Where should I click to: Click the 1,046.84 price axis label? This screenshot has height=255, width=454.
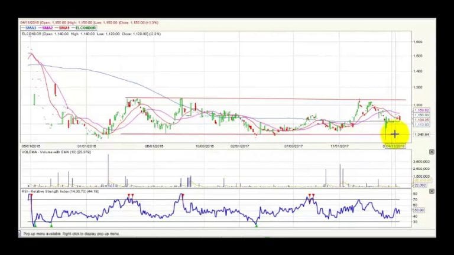[421, 135]
